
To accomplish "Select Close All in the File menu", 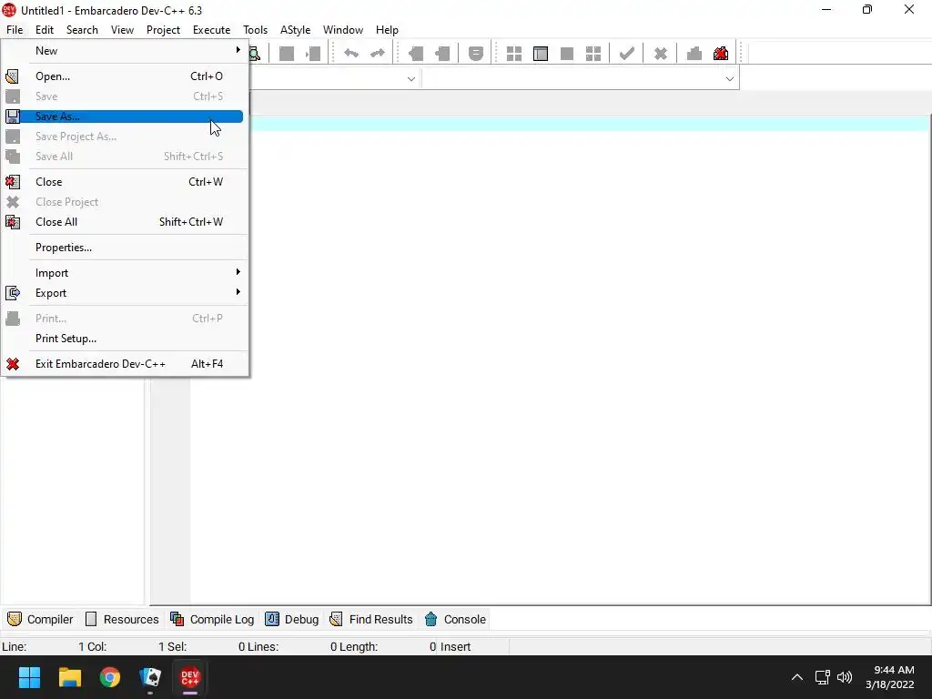I will (125, 222).
